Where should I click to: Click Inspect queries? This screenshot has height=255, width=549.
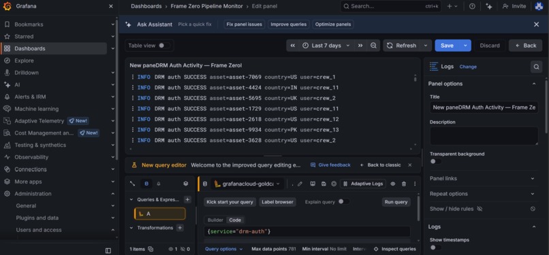(x=395, y=249)
